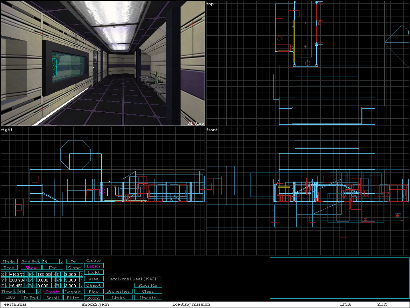Click the Undo button
The height and width of the screenshot is (308, 410).
9,261
